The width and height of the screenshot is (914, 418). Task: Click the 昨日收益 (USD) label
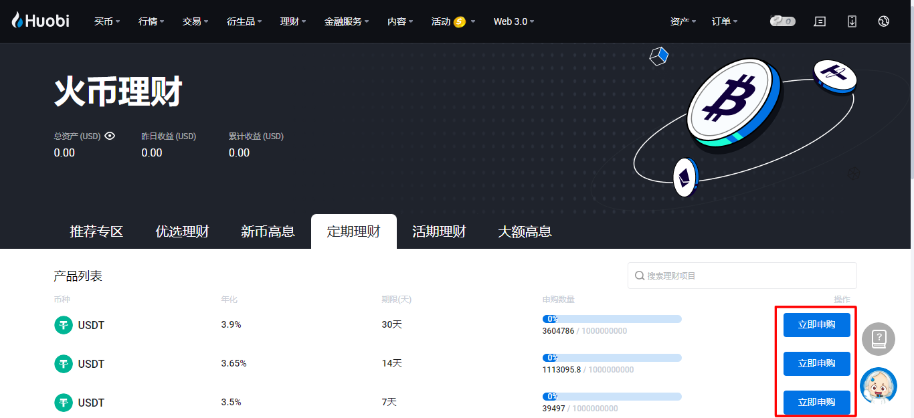[x=169, y=136]
